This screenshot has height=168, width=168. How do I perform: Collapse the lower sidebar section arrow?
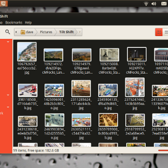8,107
